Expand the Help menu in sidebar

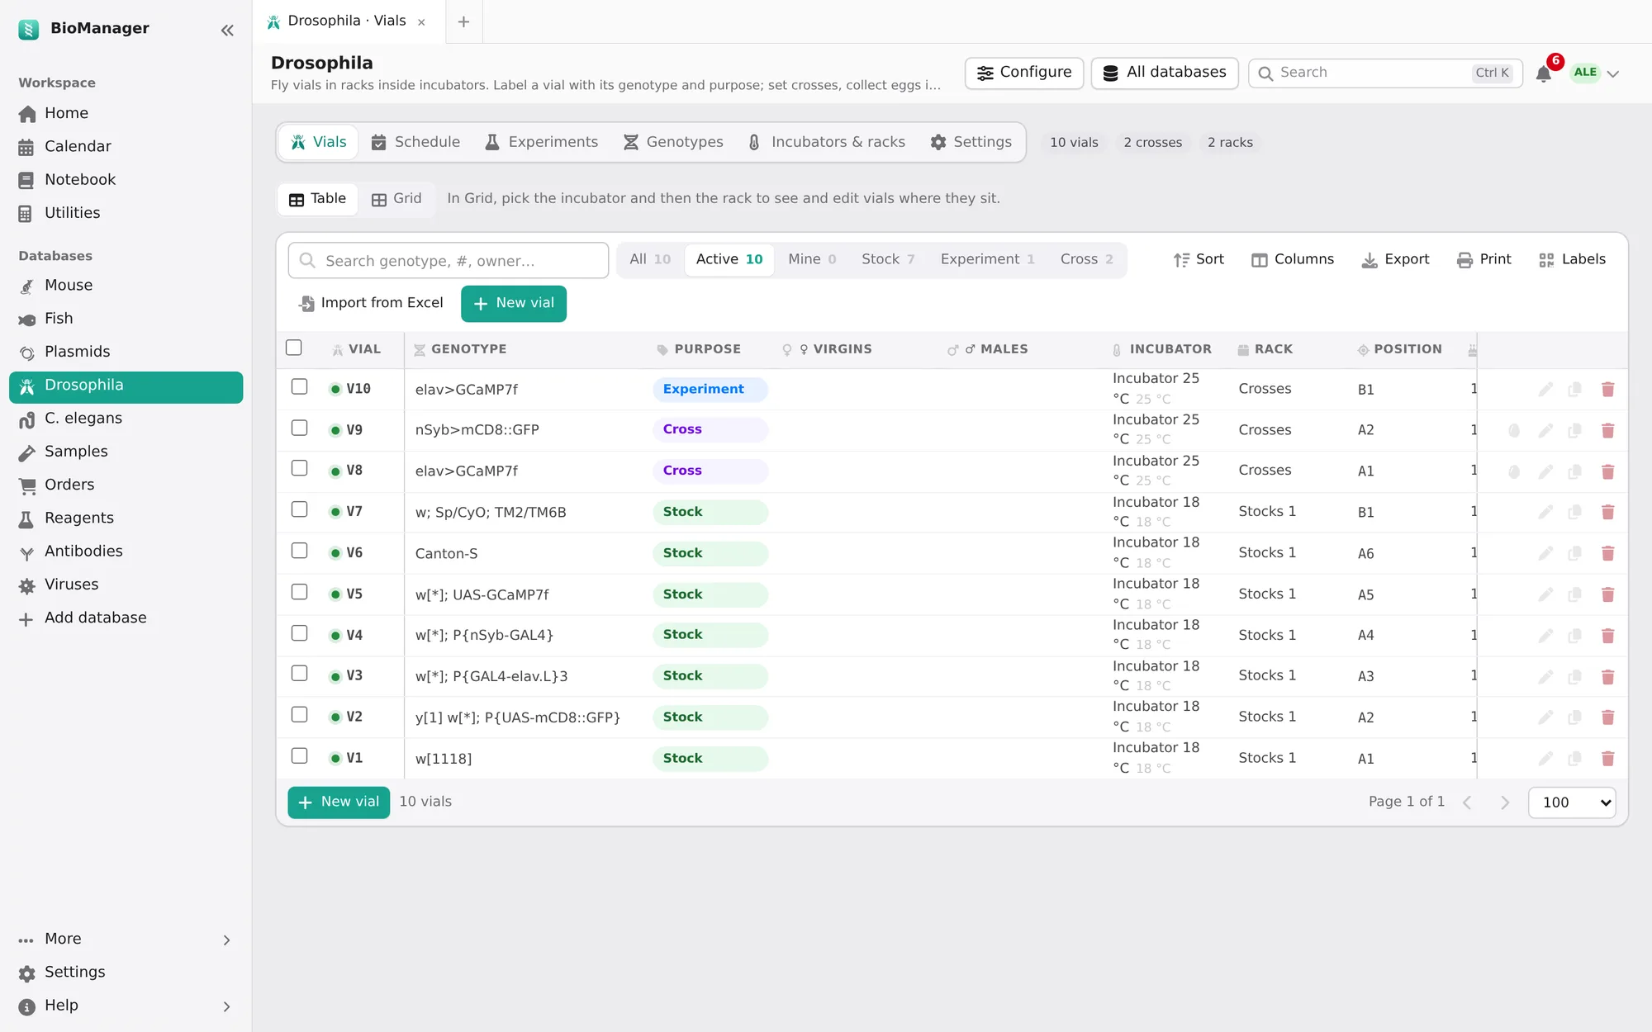point(126,1006)
